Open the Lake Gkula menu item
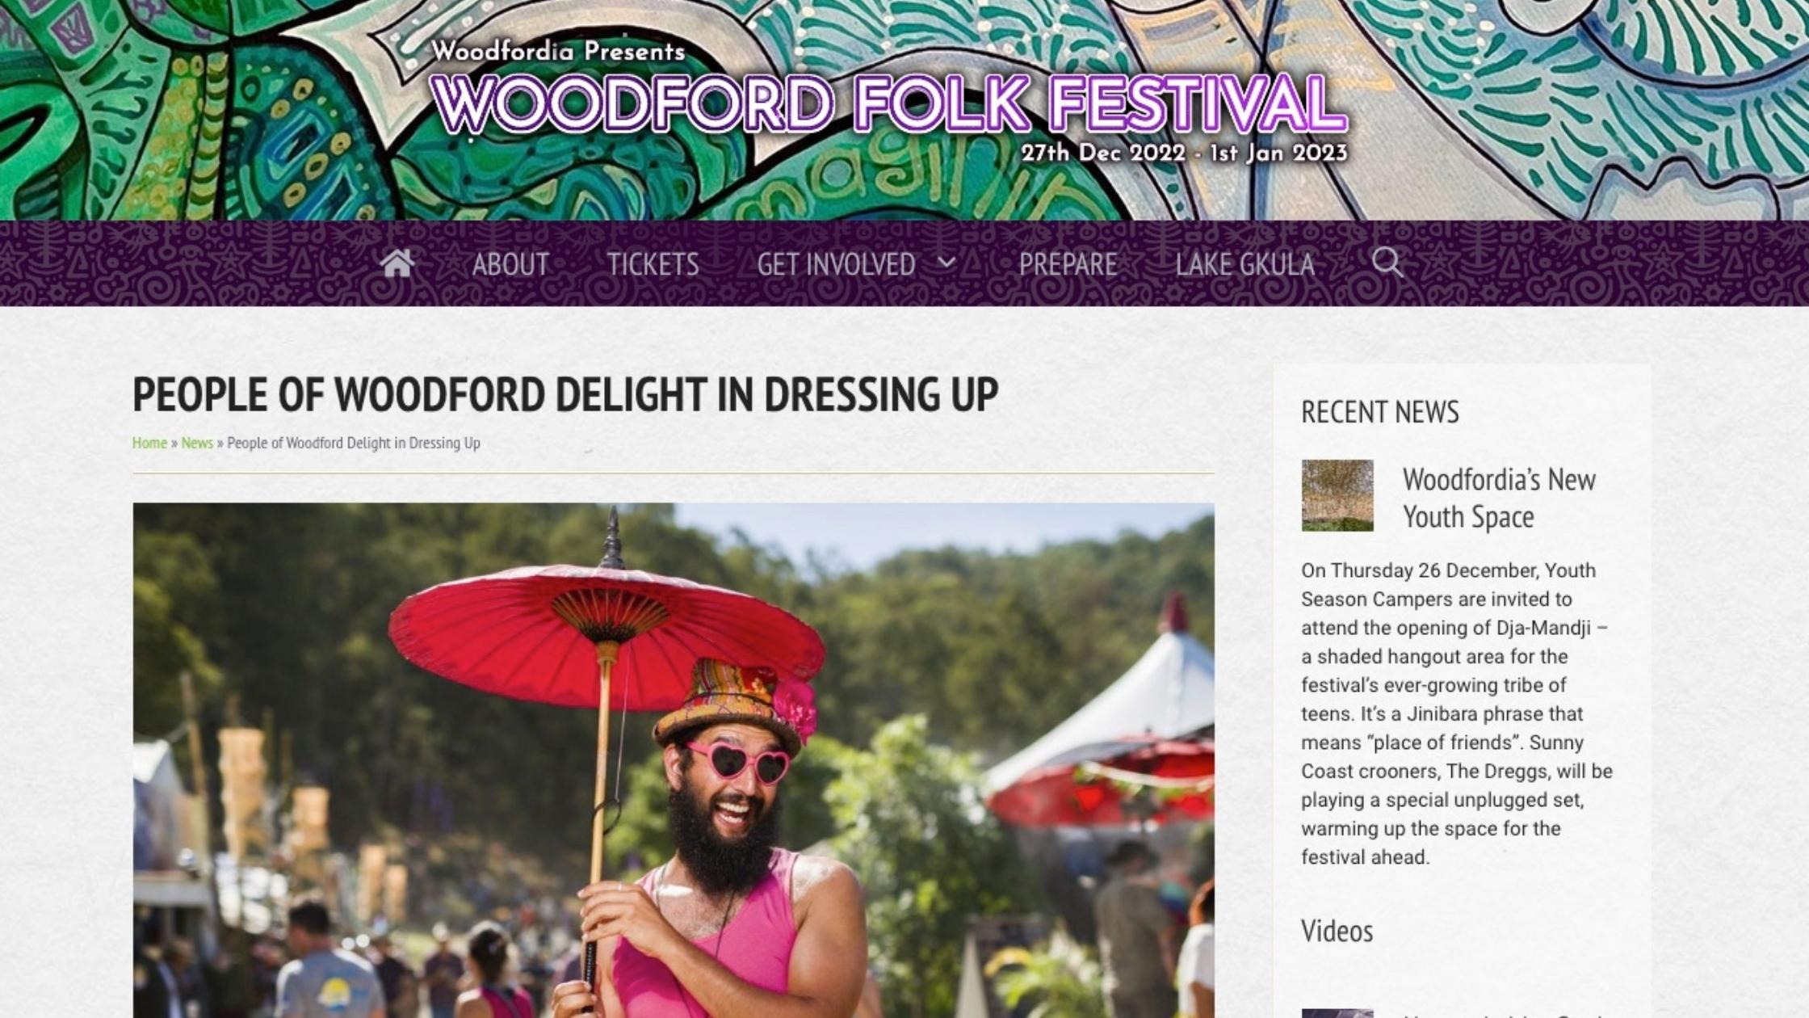Image resolution: width=1809 pixels, height=1018 pixels. [x=1244, y=264]
